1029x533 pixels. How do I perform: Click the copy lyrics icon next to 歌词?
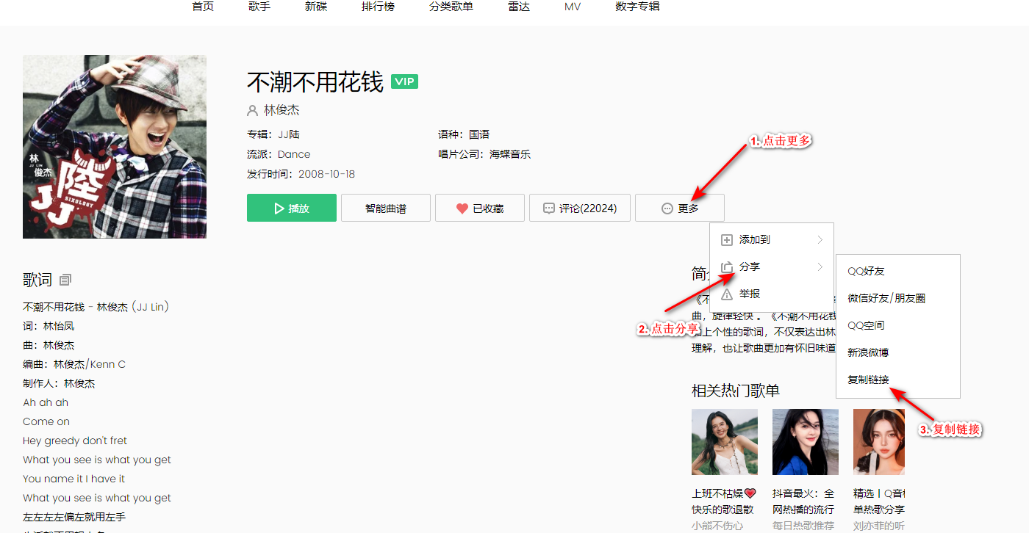[x=65, y=280]
